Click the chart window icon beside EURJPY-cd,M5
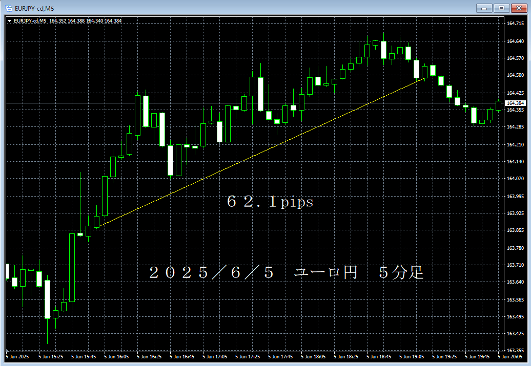The height and width of the screenshot is (366, 531). coord(9,8)
